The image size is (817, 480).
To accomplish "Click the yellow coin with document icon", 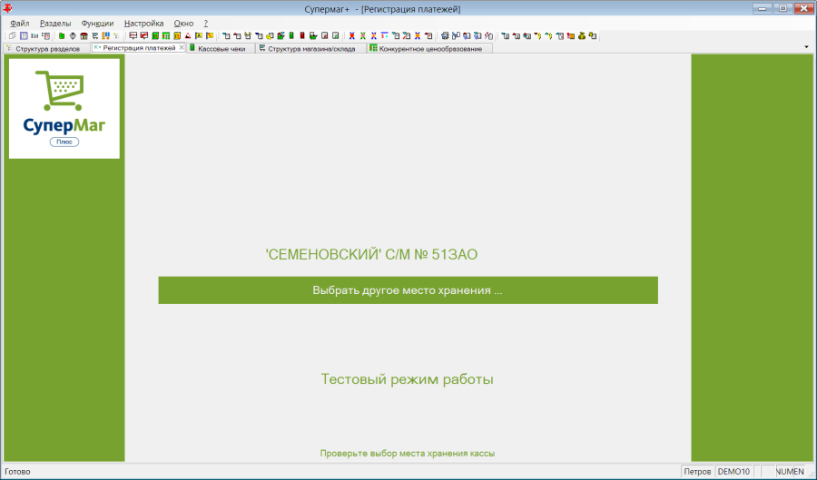I will [x=269, y=36].
